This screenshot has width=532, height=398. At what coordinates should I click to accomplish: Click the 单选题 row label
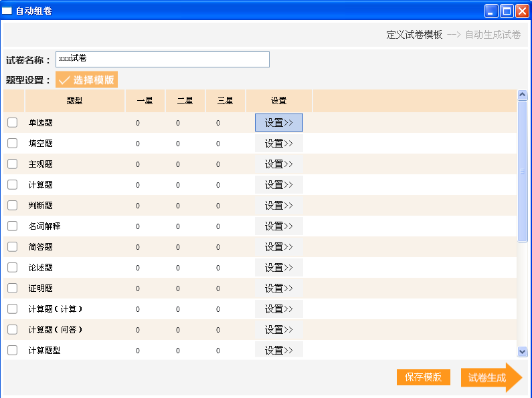[x=41, y=122]
